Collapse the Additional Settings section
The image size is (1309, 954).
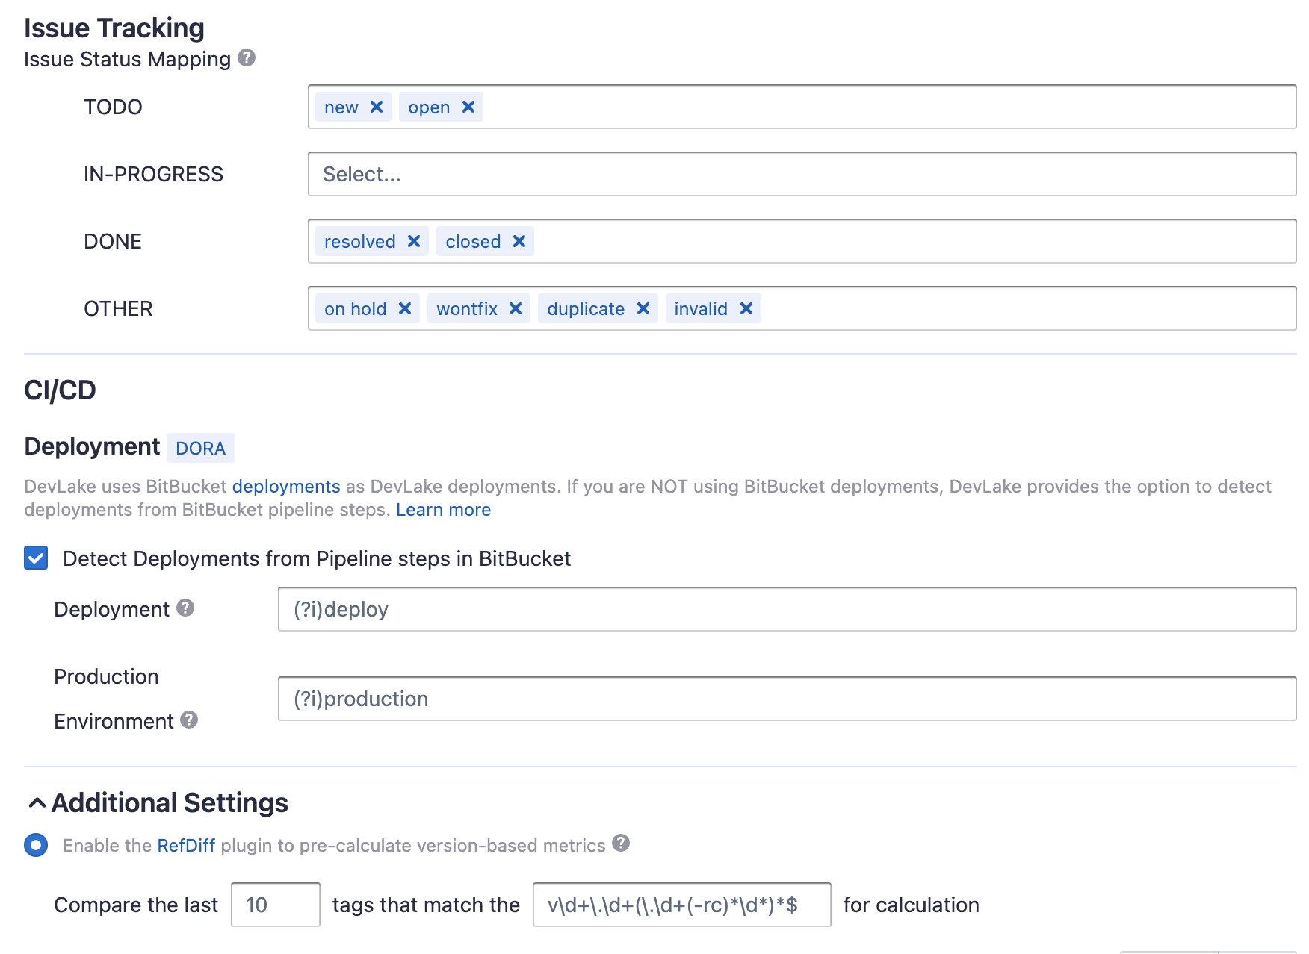37,803
